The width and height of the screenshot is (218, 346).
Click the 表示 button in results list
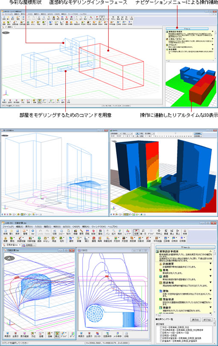point(195,320)
